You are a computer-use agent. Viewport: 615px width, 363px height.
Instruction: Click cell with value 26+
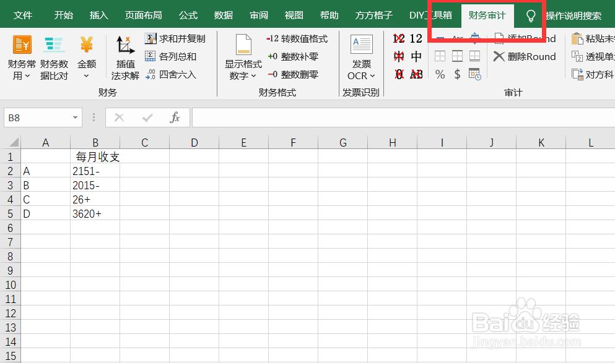click(95, 199)
